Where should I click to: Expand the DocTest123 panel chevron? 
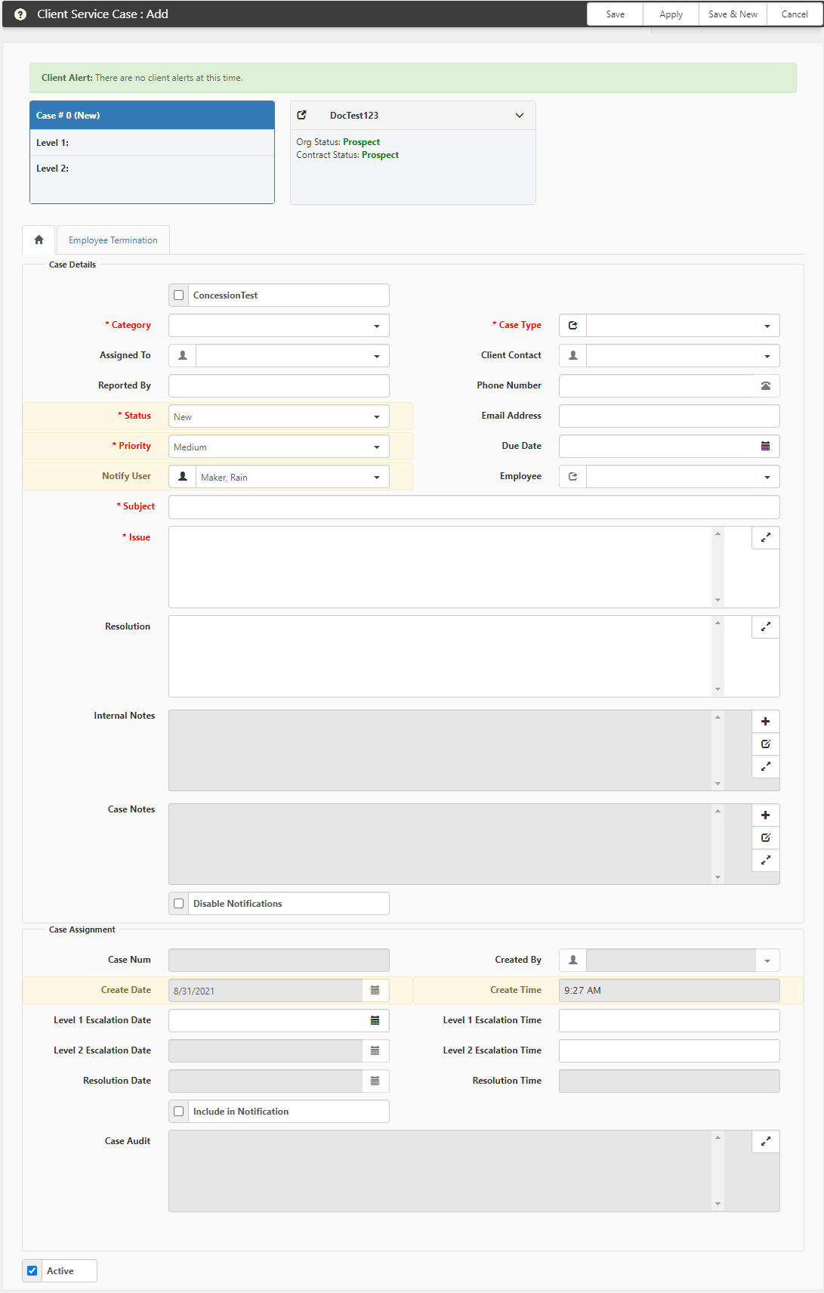click(x=519, y=116)
